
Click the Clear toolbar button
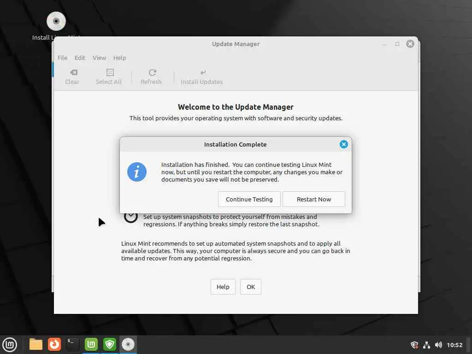pyautogui.click(x=72, y=77)
